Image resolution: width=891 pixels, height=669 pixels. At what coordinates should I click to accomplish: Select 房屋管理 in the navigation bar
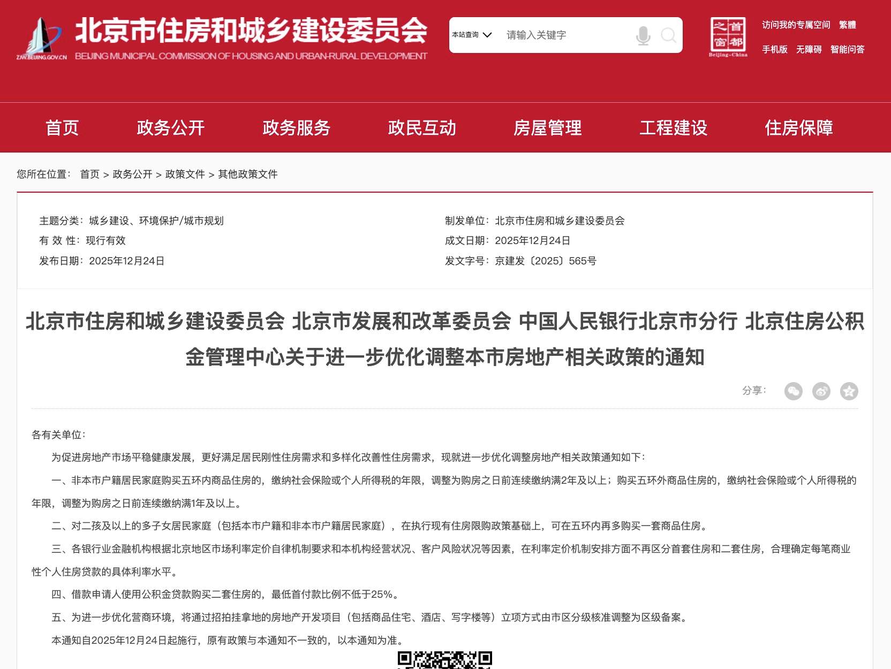tap(547, 128)
